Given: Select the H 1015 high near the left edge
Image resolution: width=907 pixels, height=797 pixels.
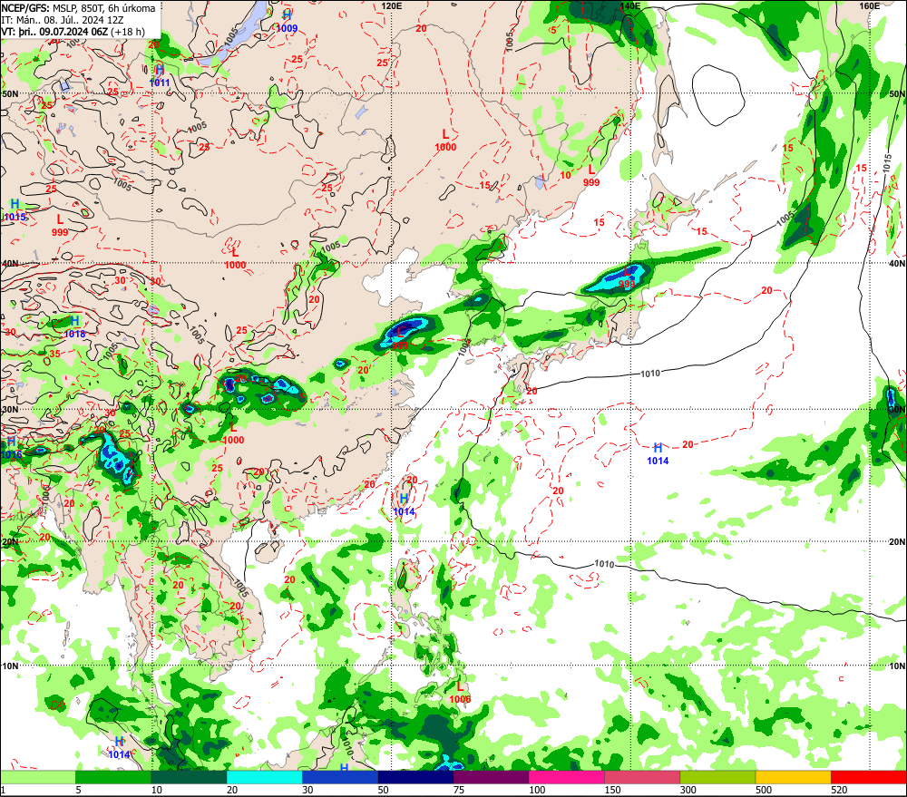Looking at the screenshot, I should 15,210.
